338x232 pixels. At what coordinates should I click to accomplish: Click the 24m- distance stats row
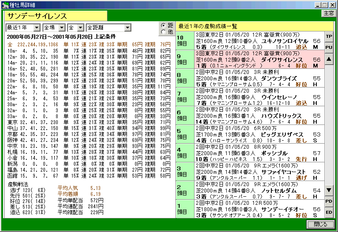[x=89, y=93]
